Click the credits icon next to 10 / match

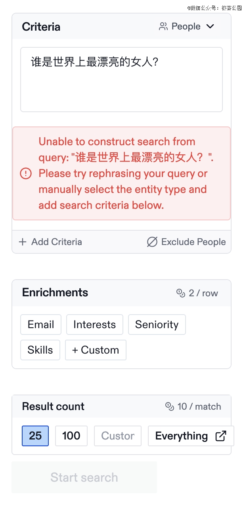tap(170, 406)
